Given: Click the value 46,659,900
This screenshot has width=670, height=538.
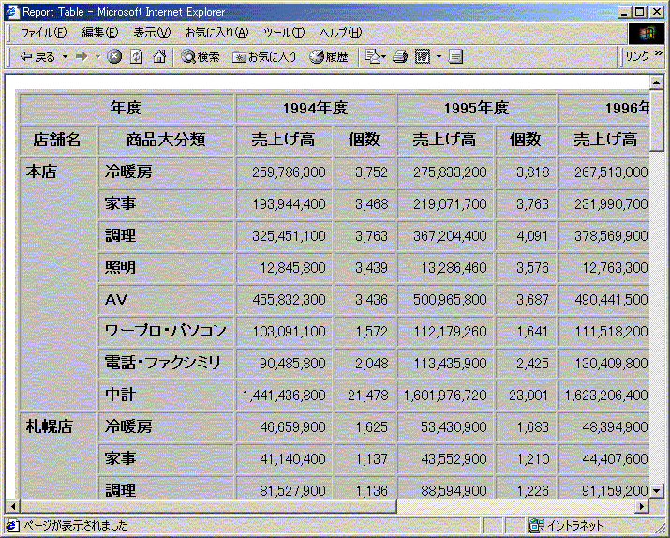Looking at the screenshot, I should point(292,426).
